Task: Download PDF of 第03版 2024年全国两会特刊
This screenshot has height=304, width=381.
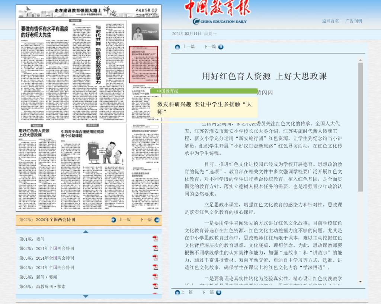Action: [x=155, y=258]
